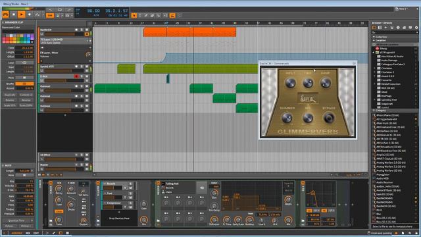Open the Bitwig logo menu button
Screen dimensions: 421x237
tap(6, 14)
